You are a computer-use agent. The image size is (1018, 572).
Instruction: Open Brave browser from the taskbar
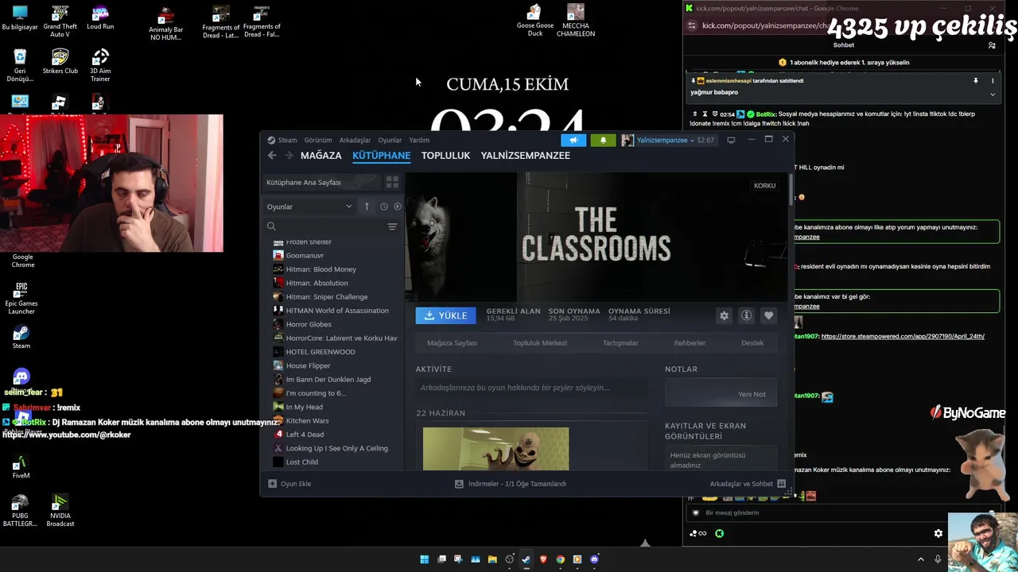pos(543,559)
